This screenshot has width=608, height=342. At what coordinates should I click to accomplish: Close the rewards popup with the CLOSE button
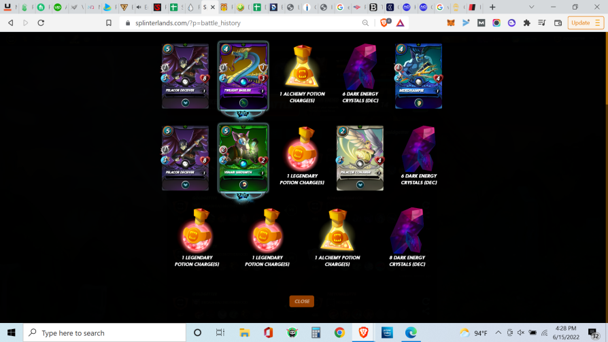click(302, 301)
